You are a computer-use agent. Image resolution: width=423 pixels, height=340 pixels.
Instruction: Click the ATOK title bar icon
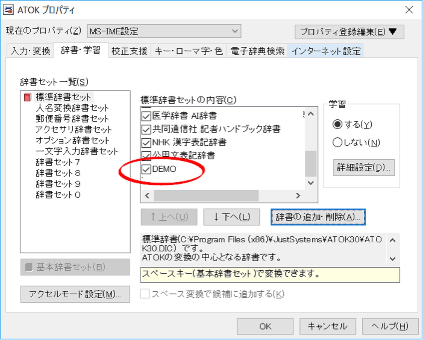(8, 10)
